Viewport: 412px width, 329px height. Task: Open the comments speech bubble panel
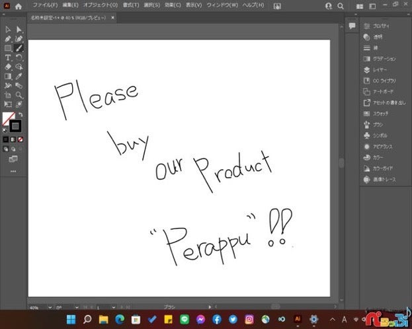click(x=352, y=26)
